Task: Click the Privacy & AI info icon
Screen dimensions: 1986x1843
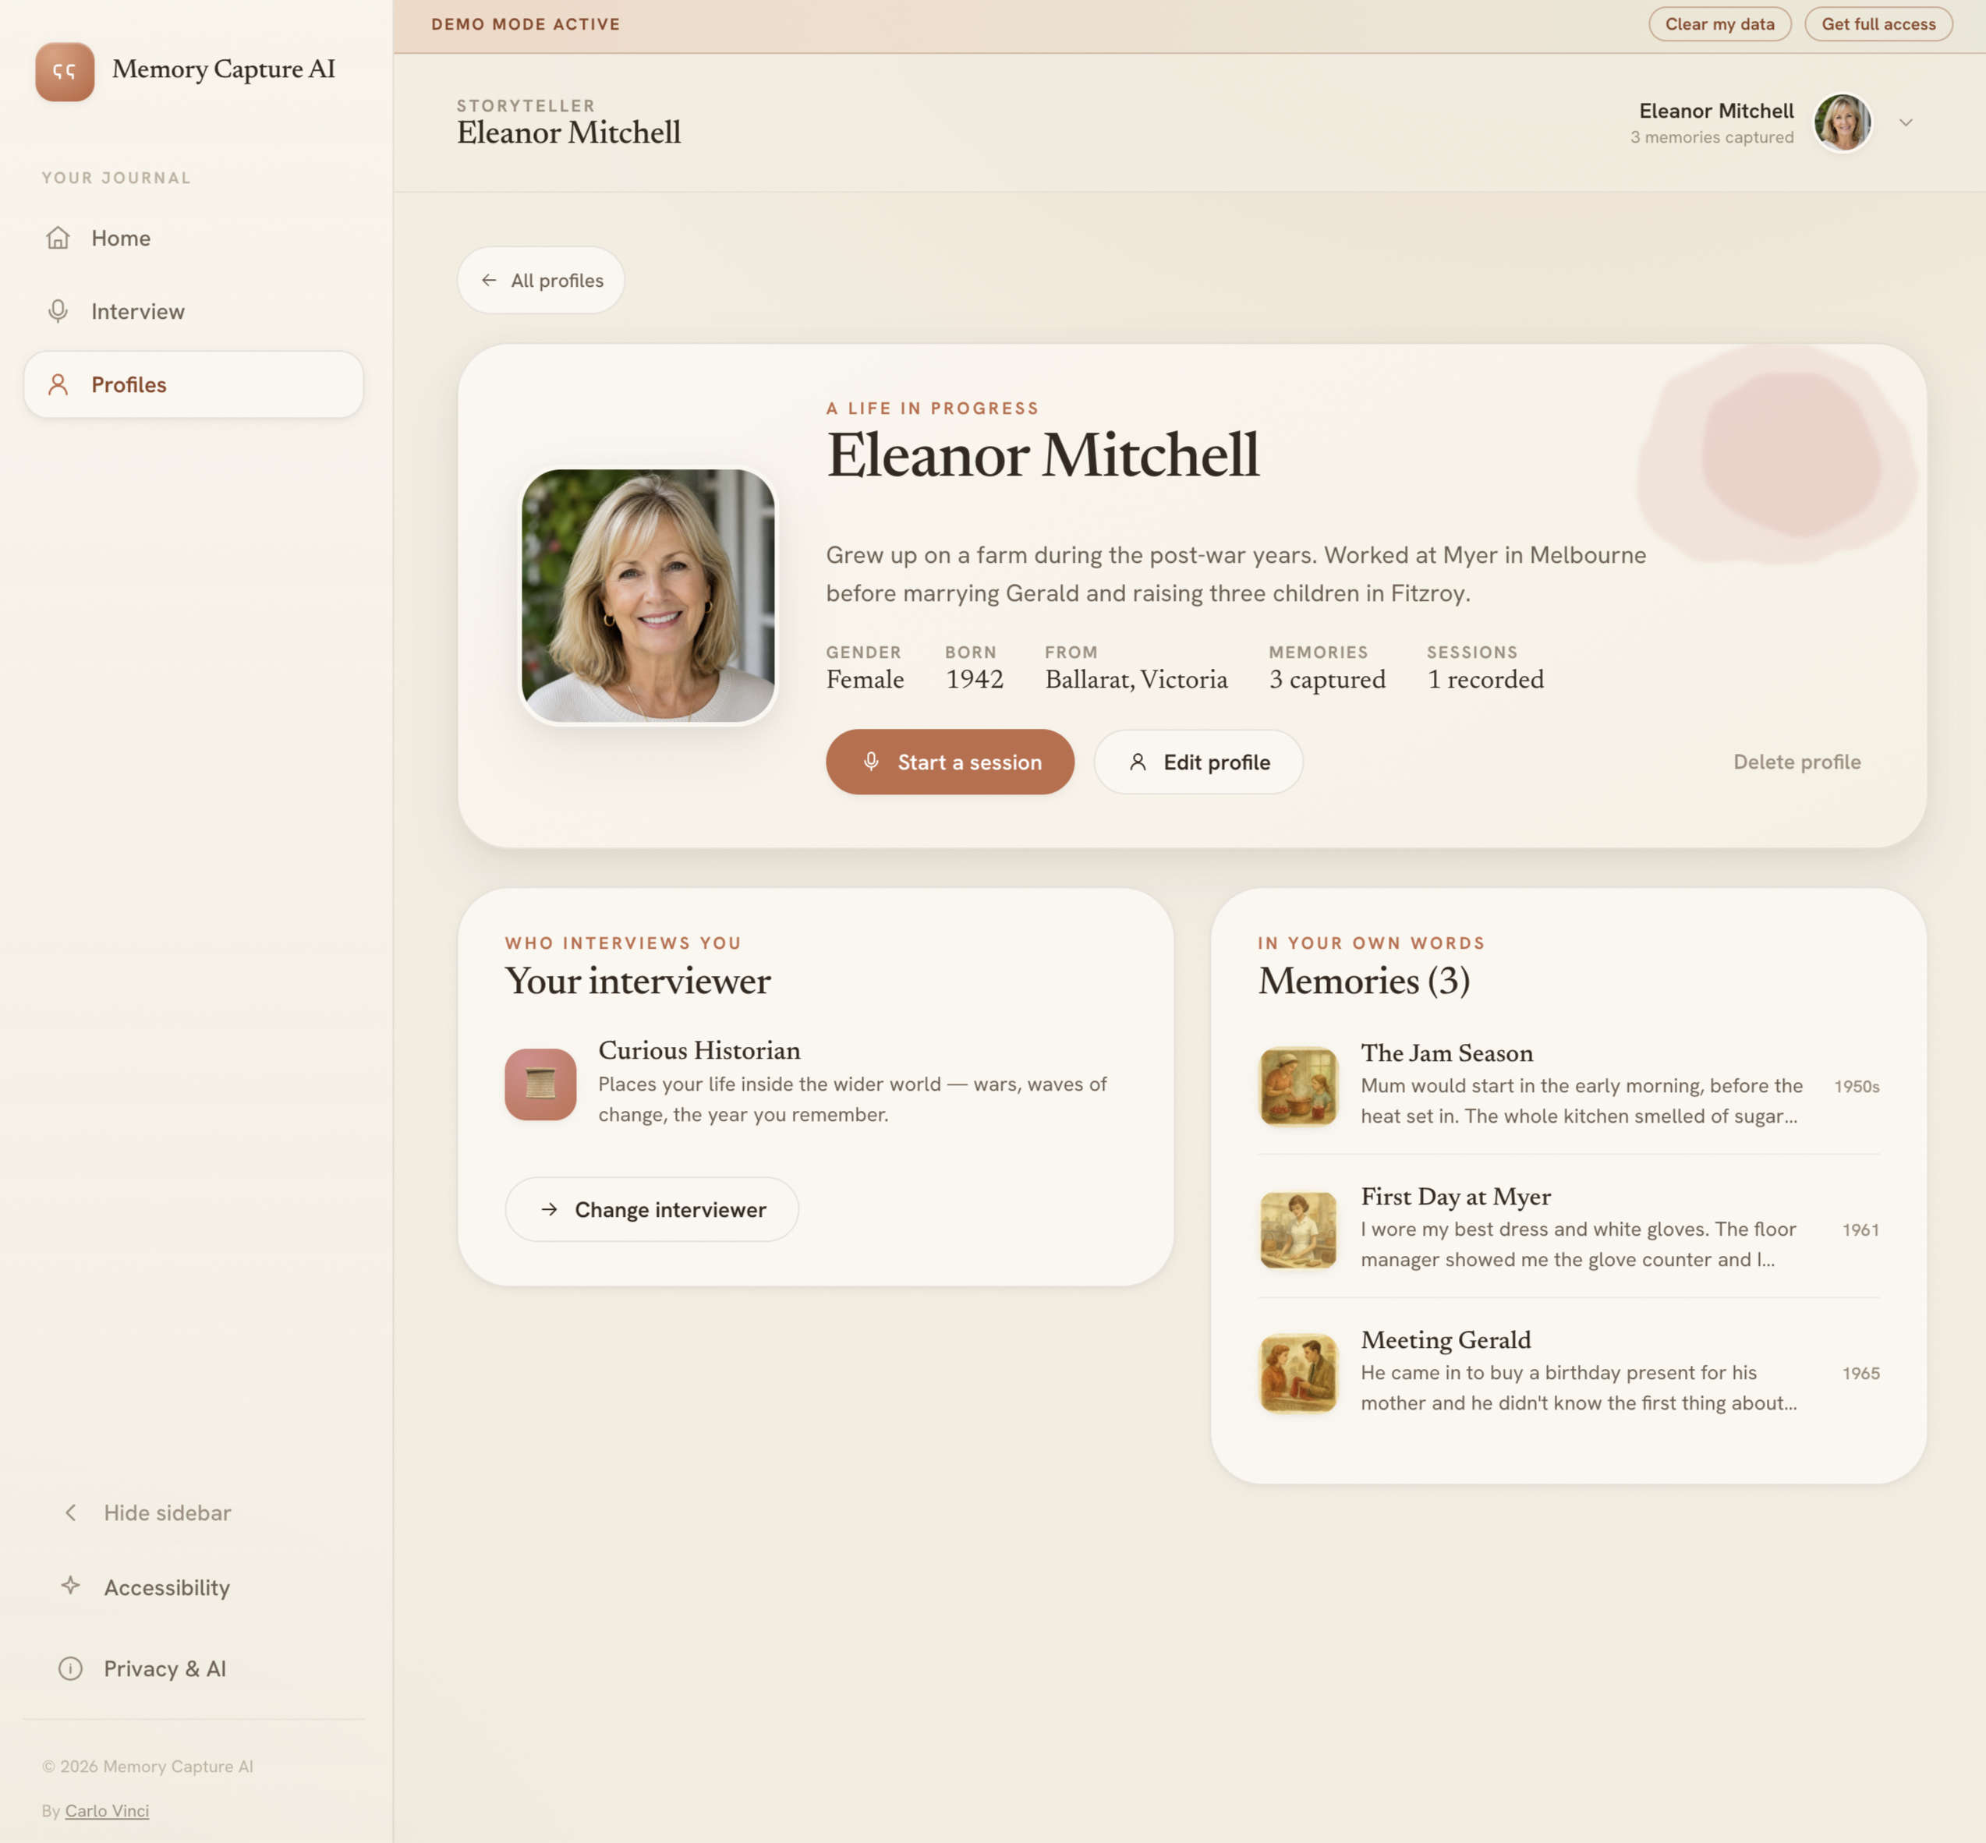Action: (70, 1668)
